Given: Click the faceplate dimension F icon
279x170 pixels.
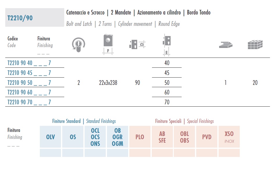Looking at the screenshot, I should (x=108, y=44).
